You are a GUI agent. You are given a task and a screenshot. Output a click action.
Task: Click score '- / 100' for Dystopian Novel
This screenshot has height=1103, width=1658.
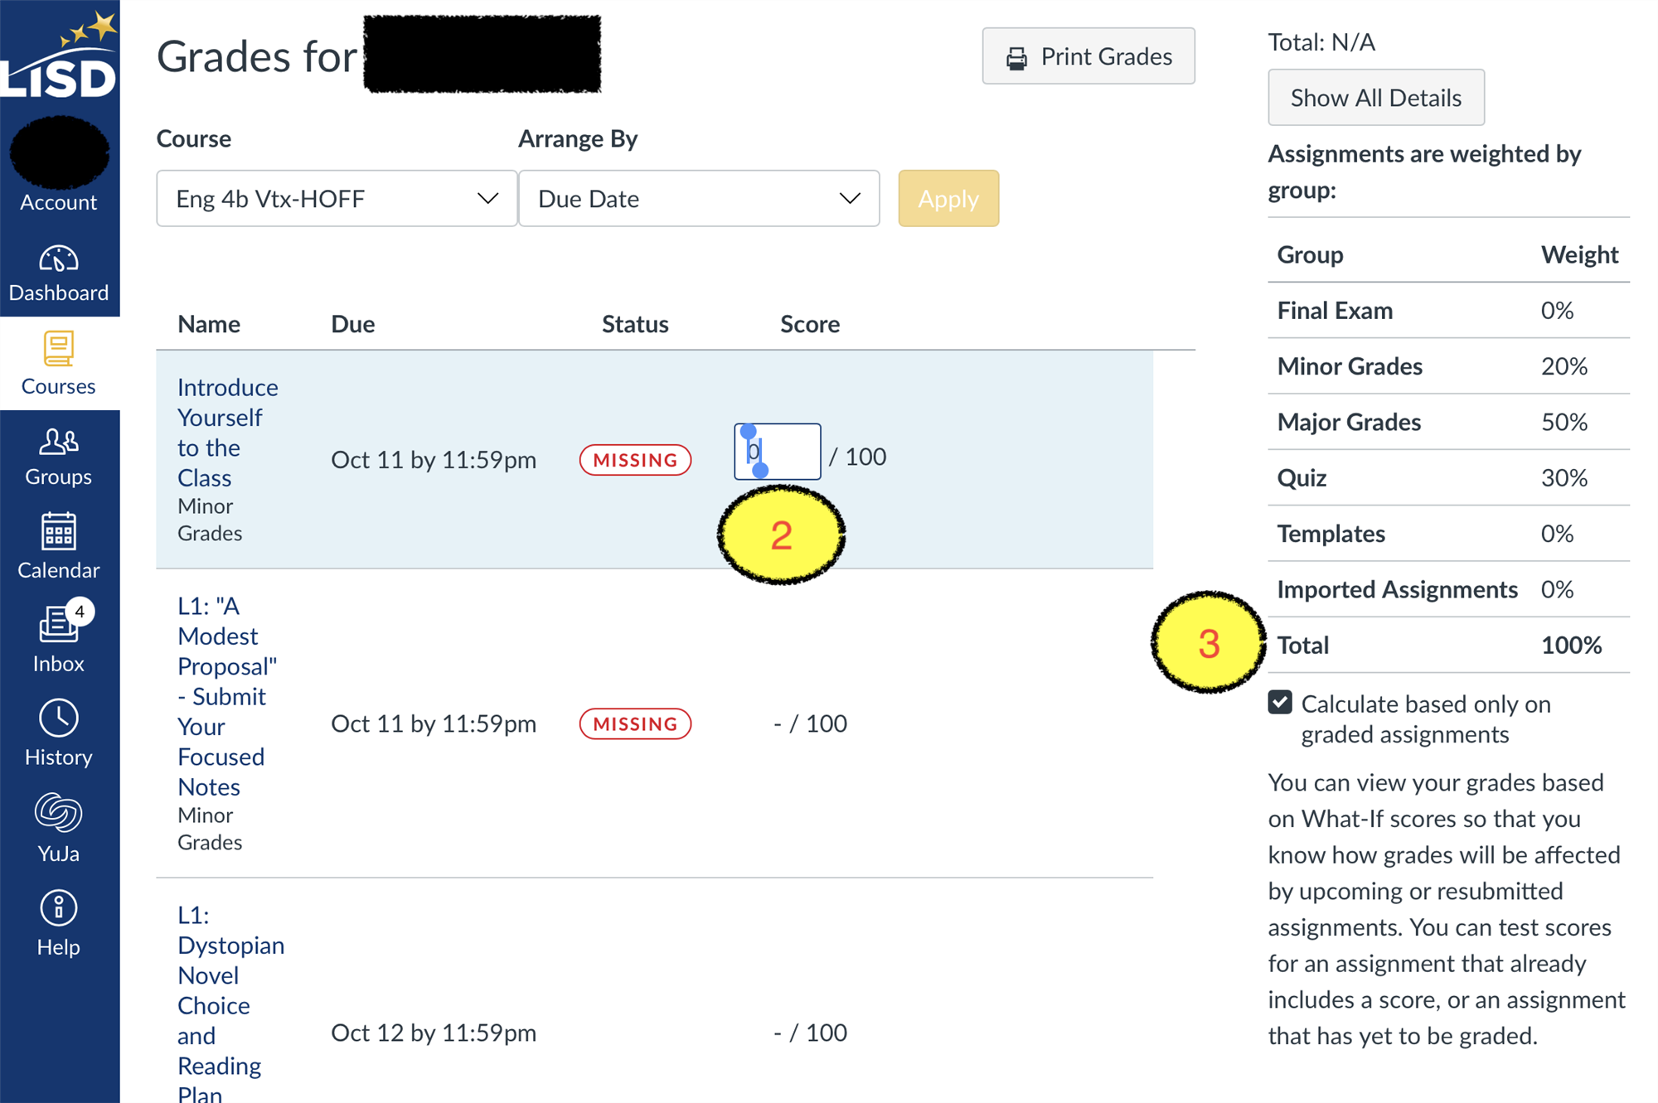810,1033
